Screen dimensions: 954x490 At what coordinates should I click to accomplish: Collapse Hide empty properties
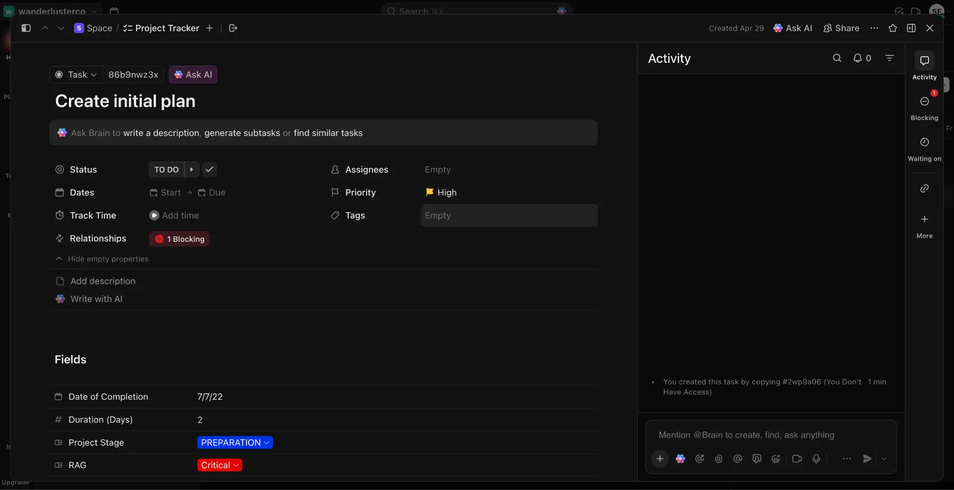(102, 259)
